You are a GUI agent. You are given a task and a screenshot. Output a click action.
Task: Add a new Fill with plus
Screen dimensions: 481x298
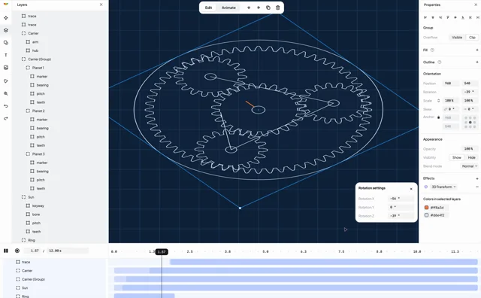pos(477,50)
